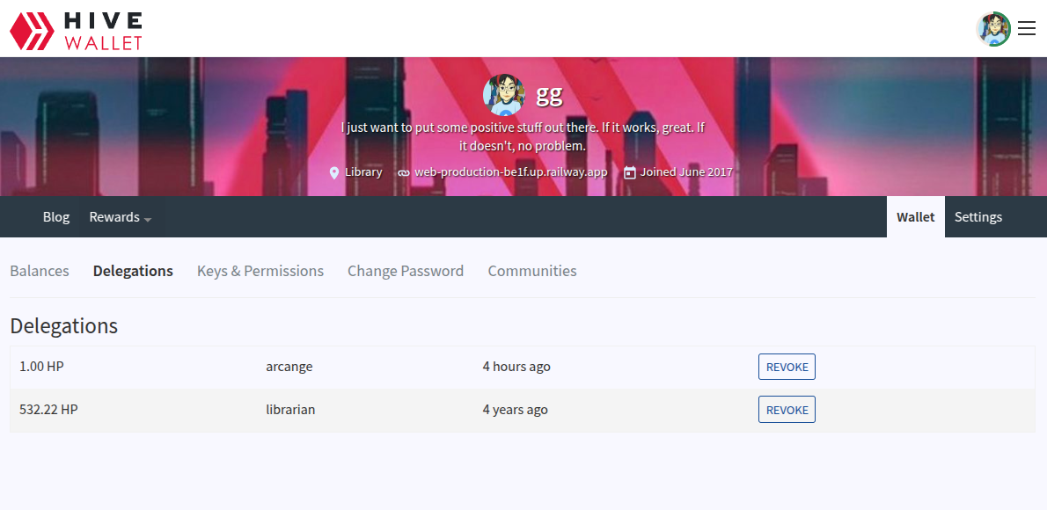
Task: Revoke the 532.22 HP librarian delegation
Action: 787,410
